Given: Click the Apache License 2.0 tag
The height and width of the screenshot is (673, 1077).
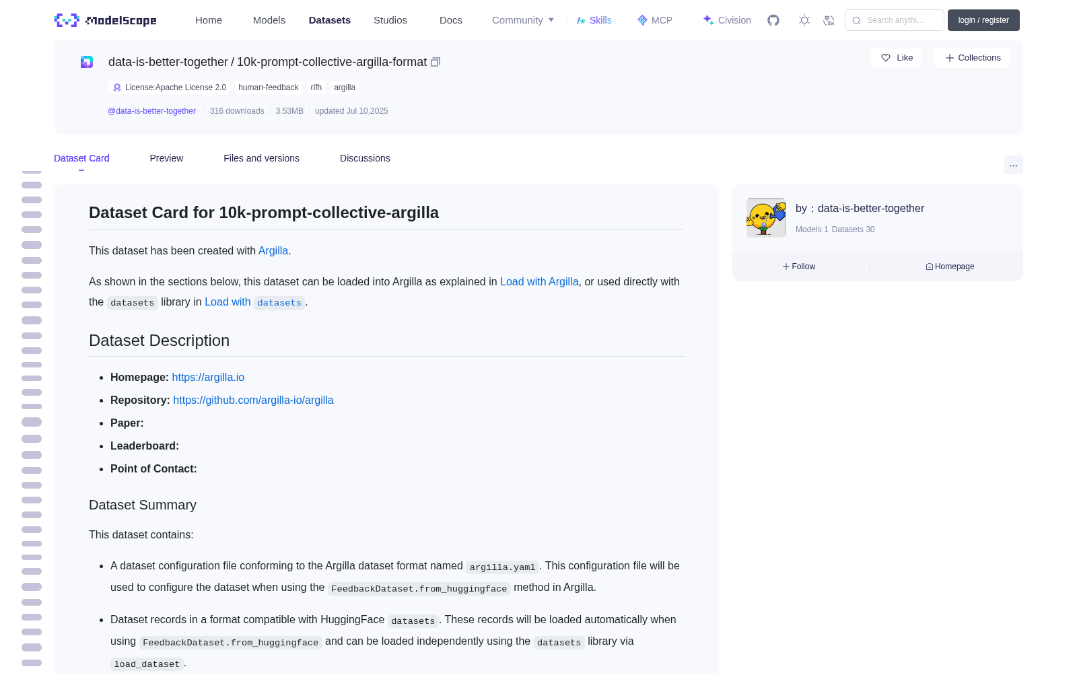Looking at the screenshot, I should [x=169, y=87].
